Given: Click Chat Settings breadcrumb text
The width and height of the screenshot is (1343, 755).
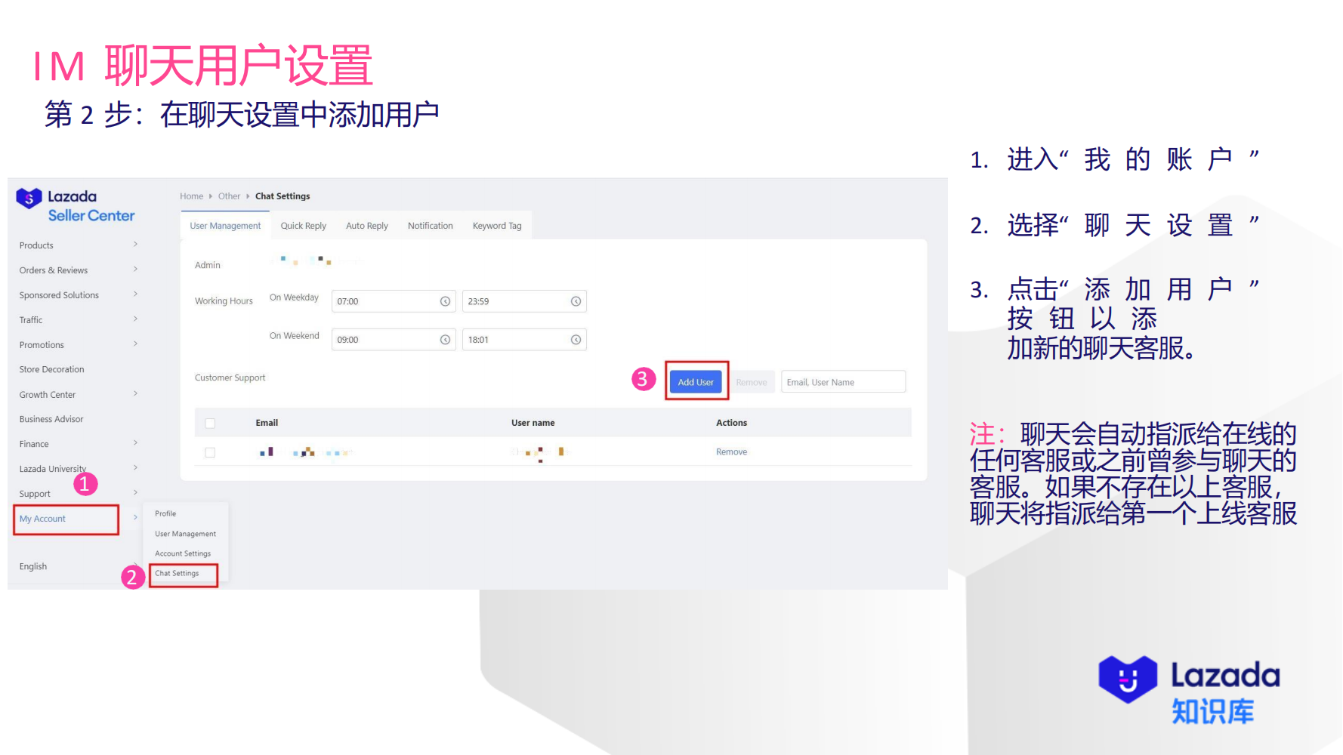Looking at the screenshot, I should (x=282, y=196).
